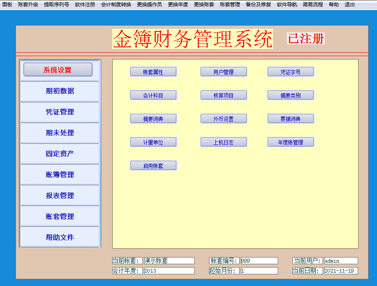This screenshot has width=377, height=286.
Task: Click the 摘要词典 button
Action: point(153,119)
